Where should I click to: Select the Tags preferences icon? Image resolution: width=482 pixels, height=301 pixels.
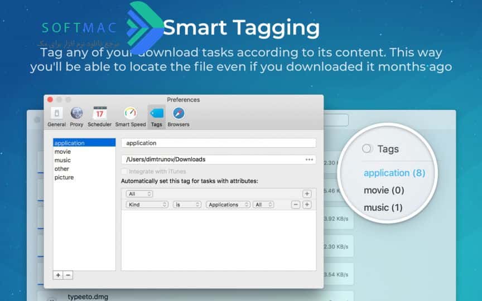click(x=156, y=117)
